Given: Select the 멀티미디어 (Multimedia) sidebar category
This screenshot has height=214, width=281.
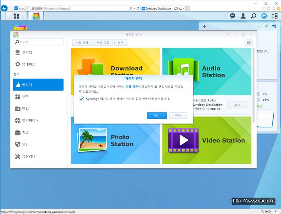Looking at the screenshot, I should pos(38,120).
